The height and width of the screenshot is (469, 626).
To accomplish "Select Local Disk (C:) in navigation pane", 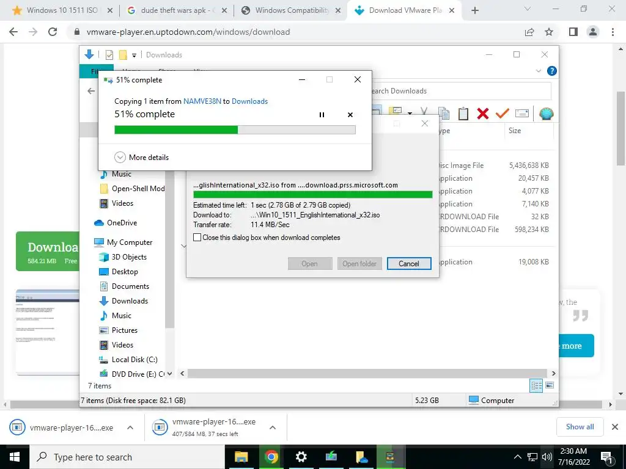I will click(128, 359).
